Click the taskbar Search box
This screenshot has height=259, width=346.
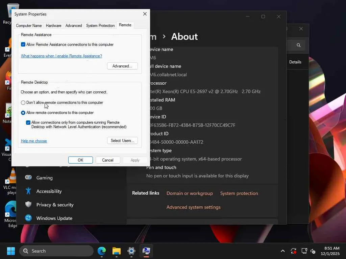[x=56, y=251]
